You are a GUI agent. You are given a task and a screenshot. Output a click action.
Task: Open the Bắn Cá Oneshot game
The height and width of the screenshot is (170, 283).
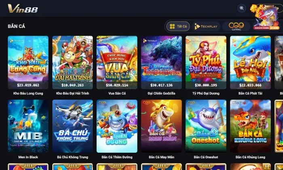click(x=206, y=126)
